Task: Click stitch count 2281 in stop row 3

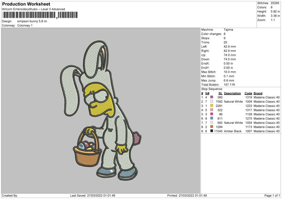Action: (219, 106)
